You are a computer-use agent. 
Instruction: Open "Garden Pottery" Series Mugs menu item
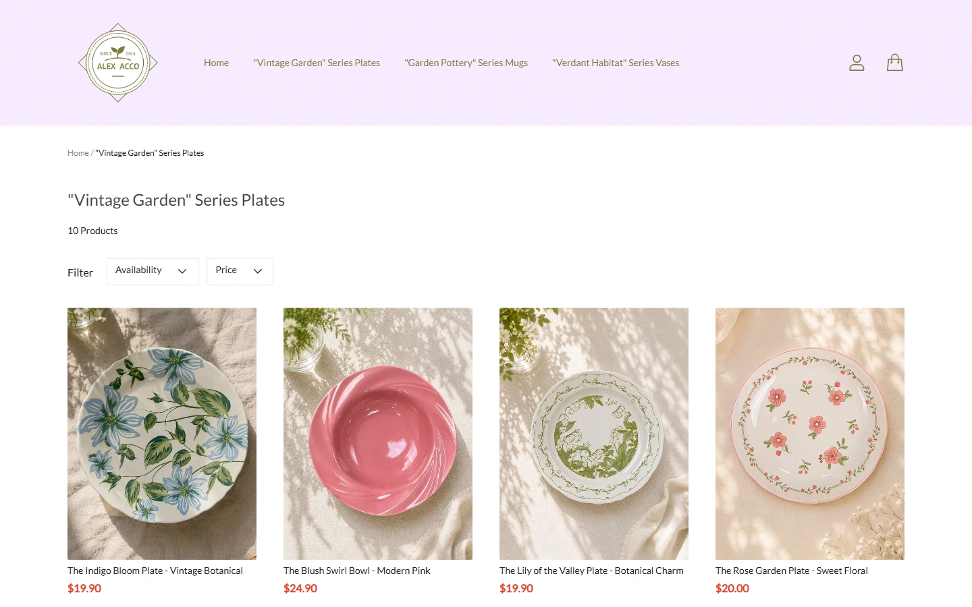point(466,63)
